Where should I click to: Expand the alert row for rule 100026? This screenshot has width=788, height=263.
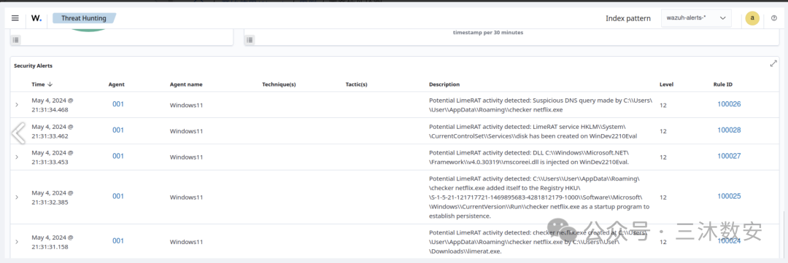coord(17,104)
